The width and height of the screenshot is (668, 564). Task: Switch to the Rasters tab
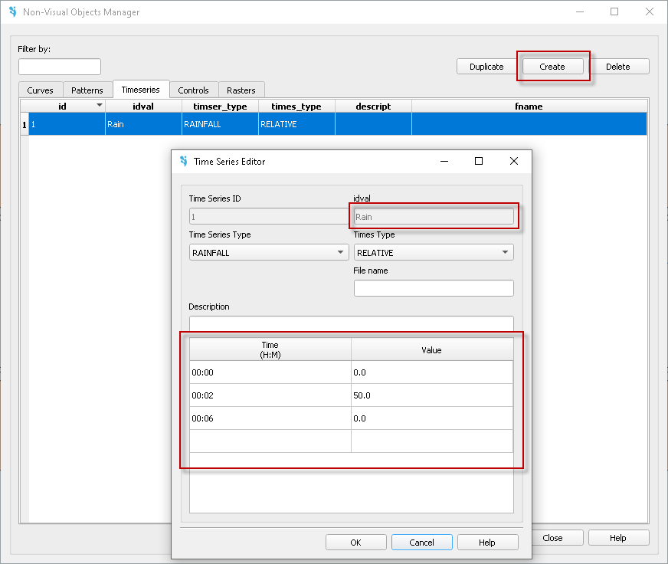241,90
